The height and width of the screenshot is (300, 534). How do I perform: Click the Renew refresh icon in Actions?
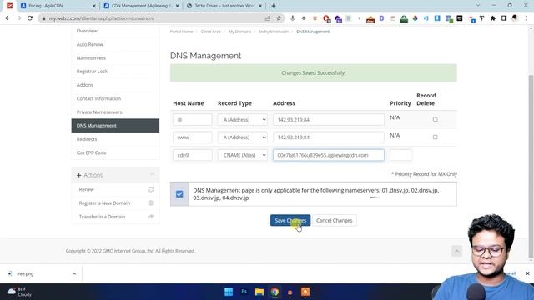tap(150, 189)
